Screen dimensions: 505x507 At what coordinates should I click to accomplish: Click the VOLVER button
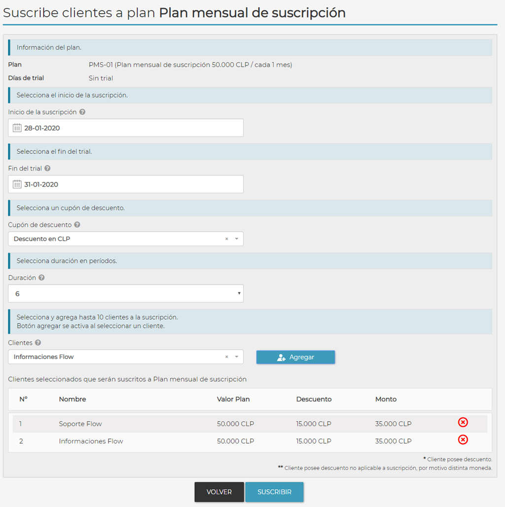[x=219, y=492]
